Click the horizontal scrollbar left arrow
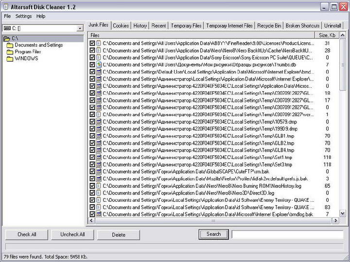Screen dimensions: 350x262 click(91, 221)
